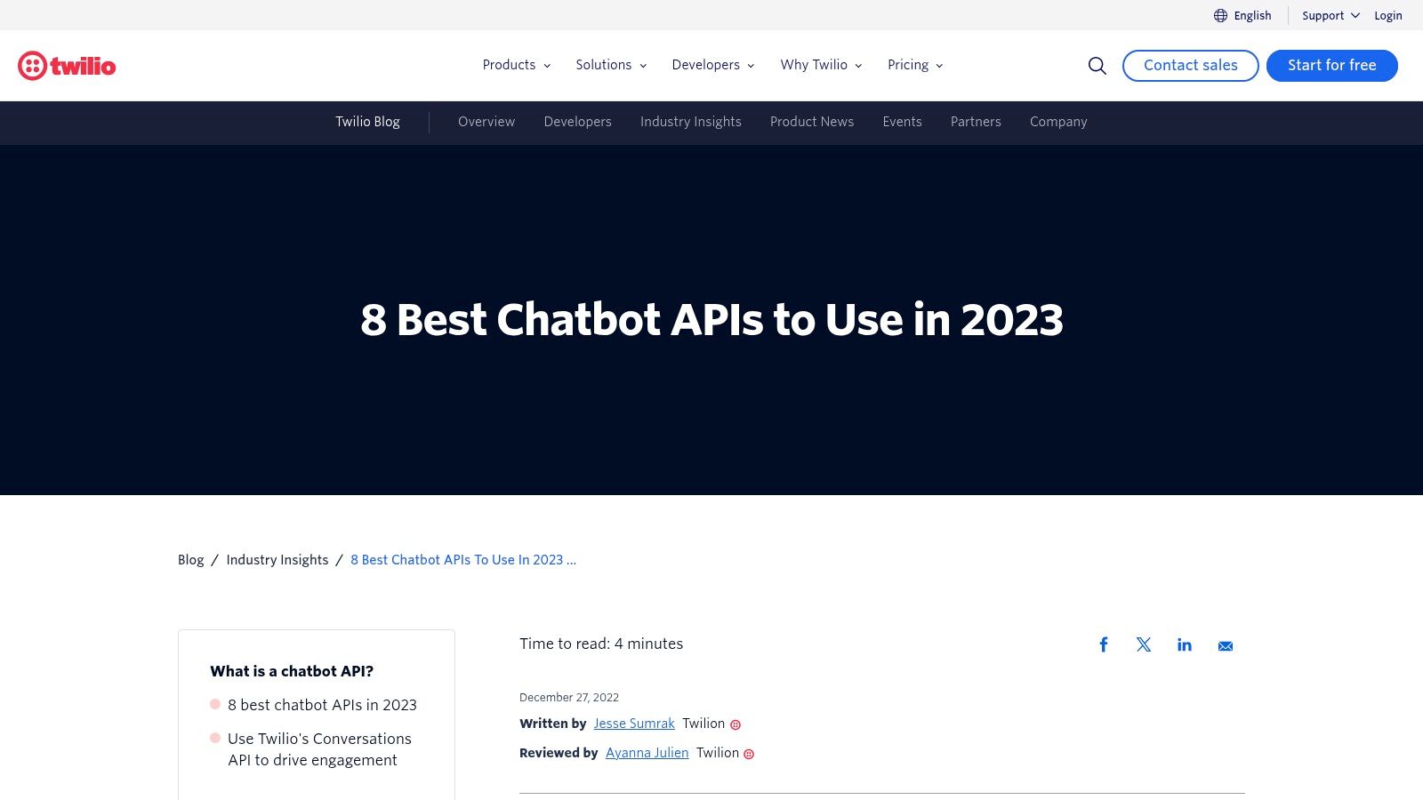This screenshot has height=800, width=1423.
Task: Click the Start for free button
Action: point(1331,66)
